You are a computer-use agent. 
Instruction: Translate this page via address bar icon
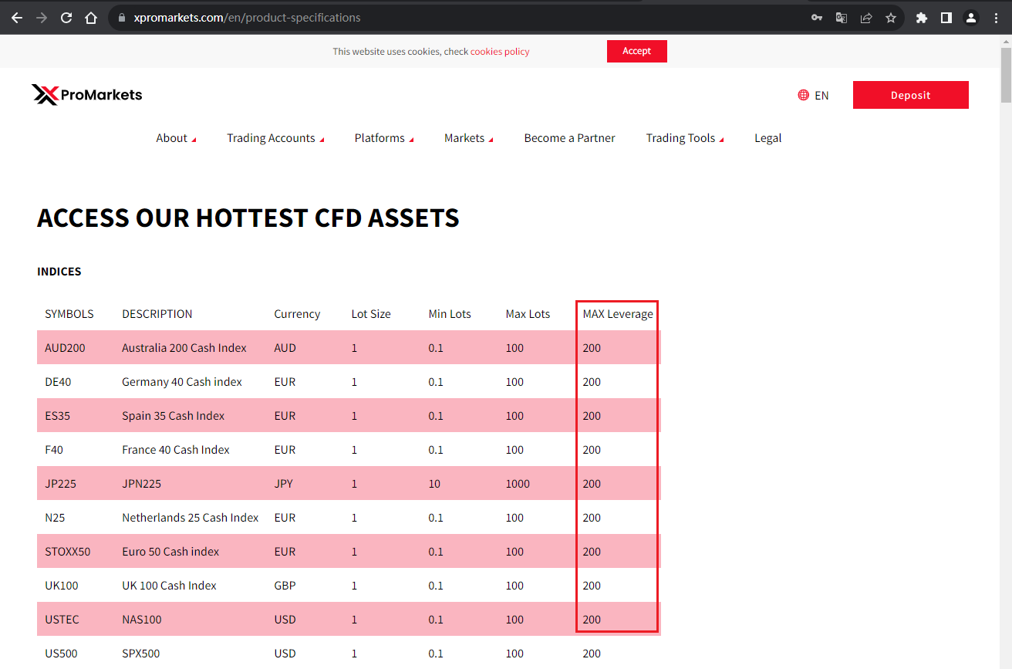click(842, 18)
